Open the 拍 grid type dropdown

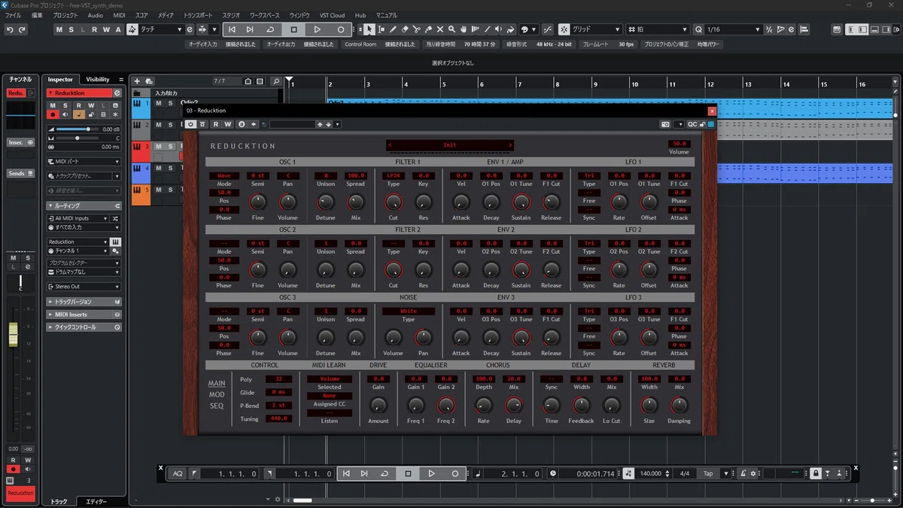(x=657, y=29)
